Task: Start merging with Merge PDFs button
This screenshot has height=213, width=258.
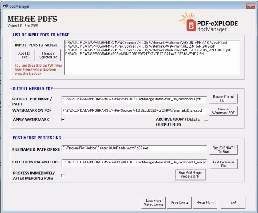Action: coord(205,202)
